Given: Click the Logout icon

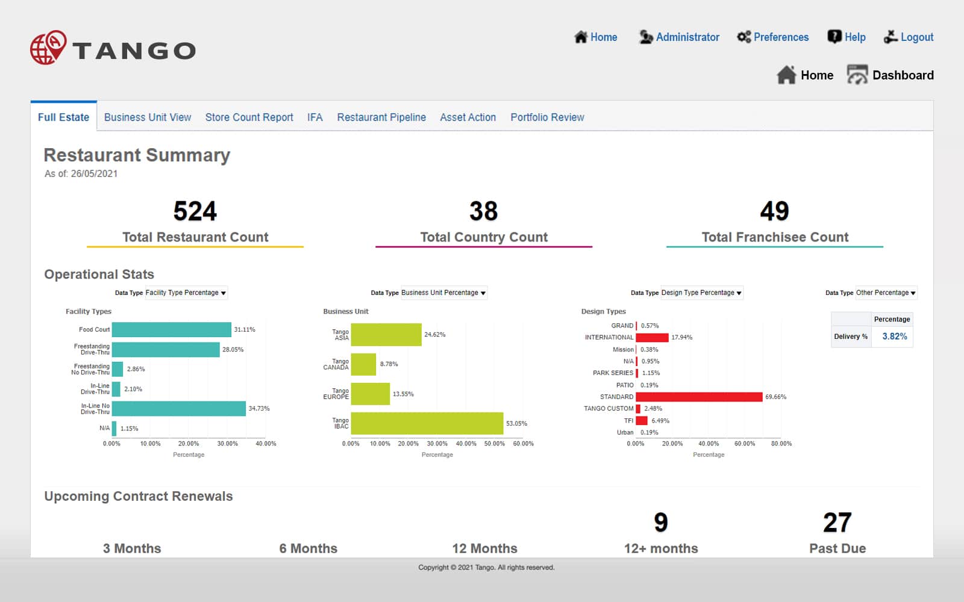Looking at the screenshot, I should point(890,37).
